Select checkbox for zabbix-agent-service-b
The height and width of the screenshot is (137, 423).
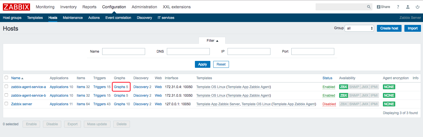pos(6,95)
